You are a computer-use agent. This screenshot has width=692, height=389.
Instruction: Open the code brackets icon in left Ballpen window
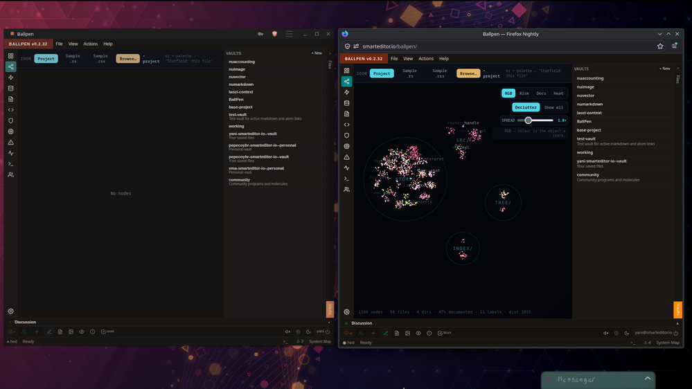coord(10,110)
